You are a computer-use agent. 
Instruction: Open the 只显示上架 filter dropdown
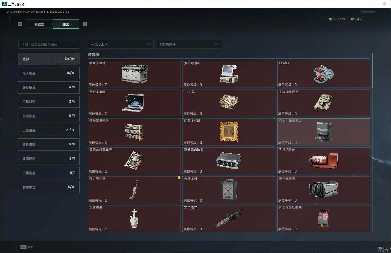click(x=121, y=44)
